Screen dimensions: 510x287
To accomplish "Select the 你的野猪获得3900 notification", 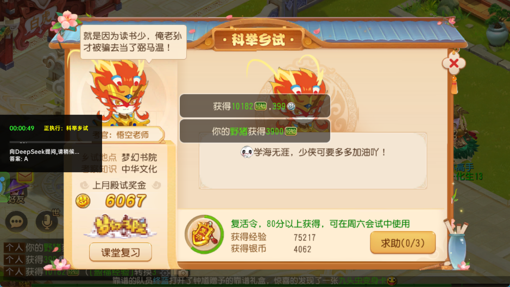I will tap(255, 131).
